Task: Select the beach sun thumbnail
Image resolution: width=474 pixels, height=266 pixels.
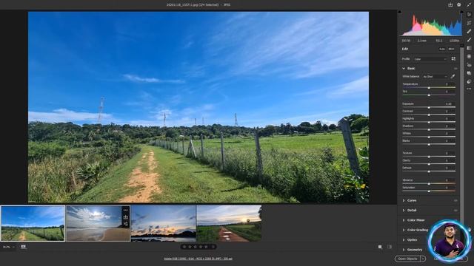Action: [x=98, y=223]
